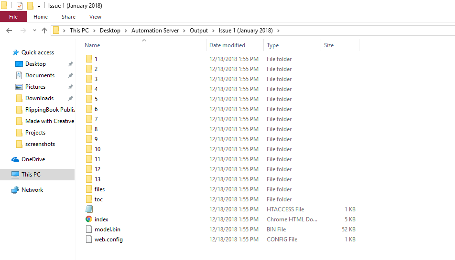Click This PC in the address bar
This screenshot has width=455, height=260.
(79, 31)
